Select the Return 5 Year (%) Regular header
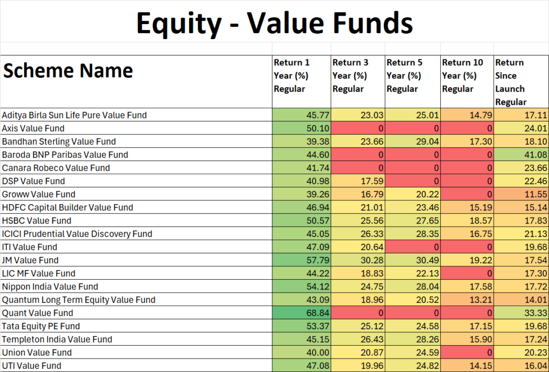Screen dimensions: 549x372 pos(413,81)
